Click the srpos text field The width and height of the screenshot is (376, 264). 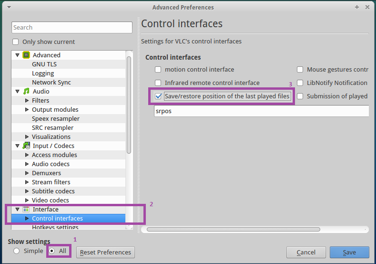(x=261, y=111)
